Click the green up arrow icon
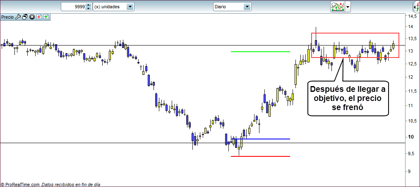This screenshot has width=420, height=187. coord(46,17)
